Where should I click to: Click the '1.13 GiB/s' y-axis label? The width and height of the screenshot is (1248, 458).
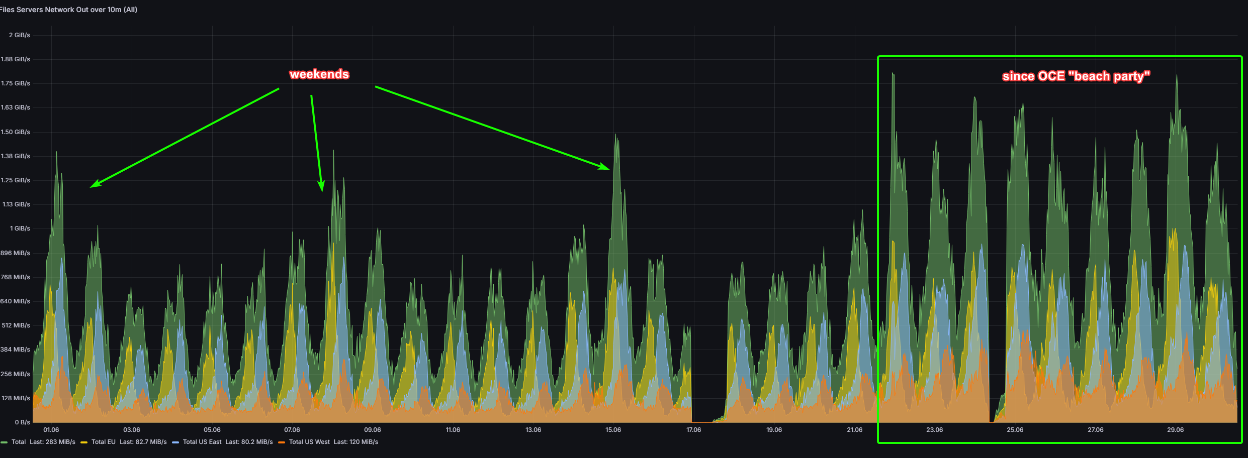pyautogui.click(x=16, y=204)
